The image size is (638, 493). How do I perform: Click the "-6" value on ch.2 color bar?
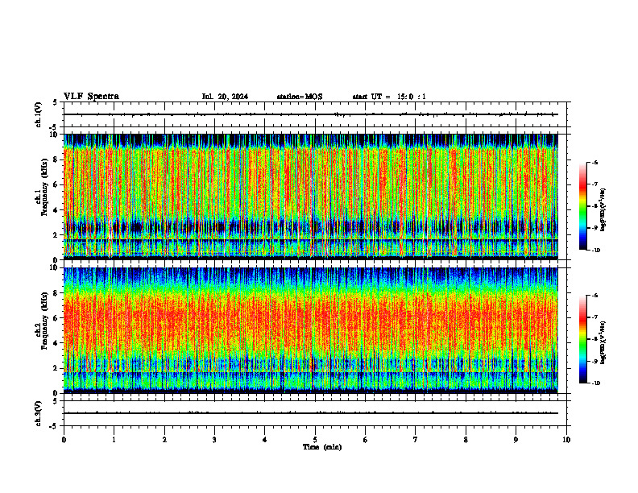click(x=594, y=296)
